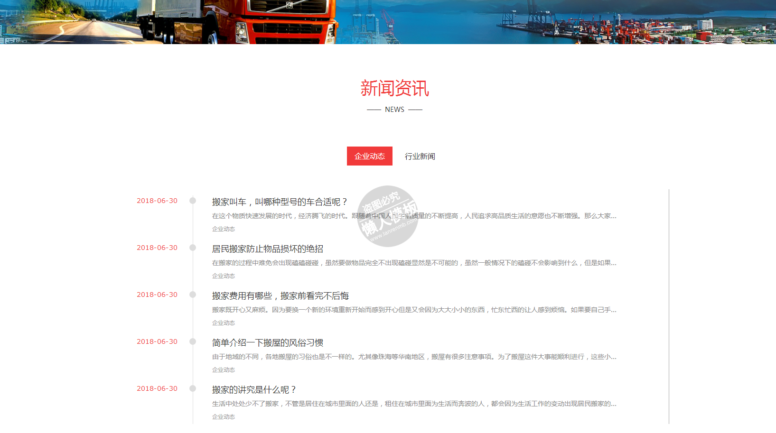Click the 企业动态 tag under 居民搬家防止物品损坏的绝招
The width and height of the screenshot is (776, 433).
pos(224,276)
